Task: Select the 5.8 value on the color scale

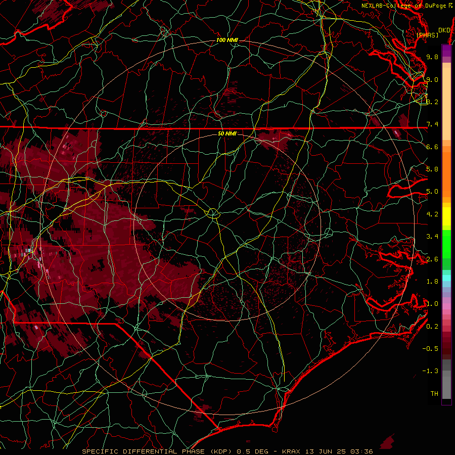Action: click(432, 169)
